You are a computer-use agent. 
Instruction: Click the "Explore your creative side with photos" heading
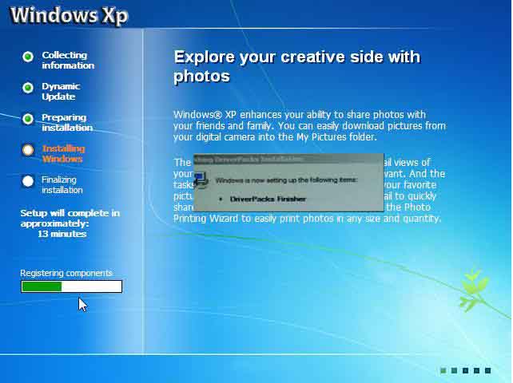click(x=296, y=66)
